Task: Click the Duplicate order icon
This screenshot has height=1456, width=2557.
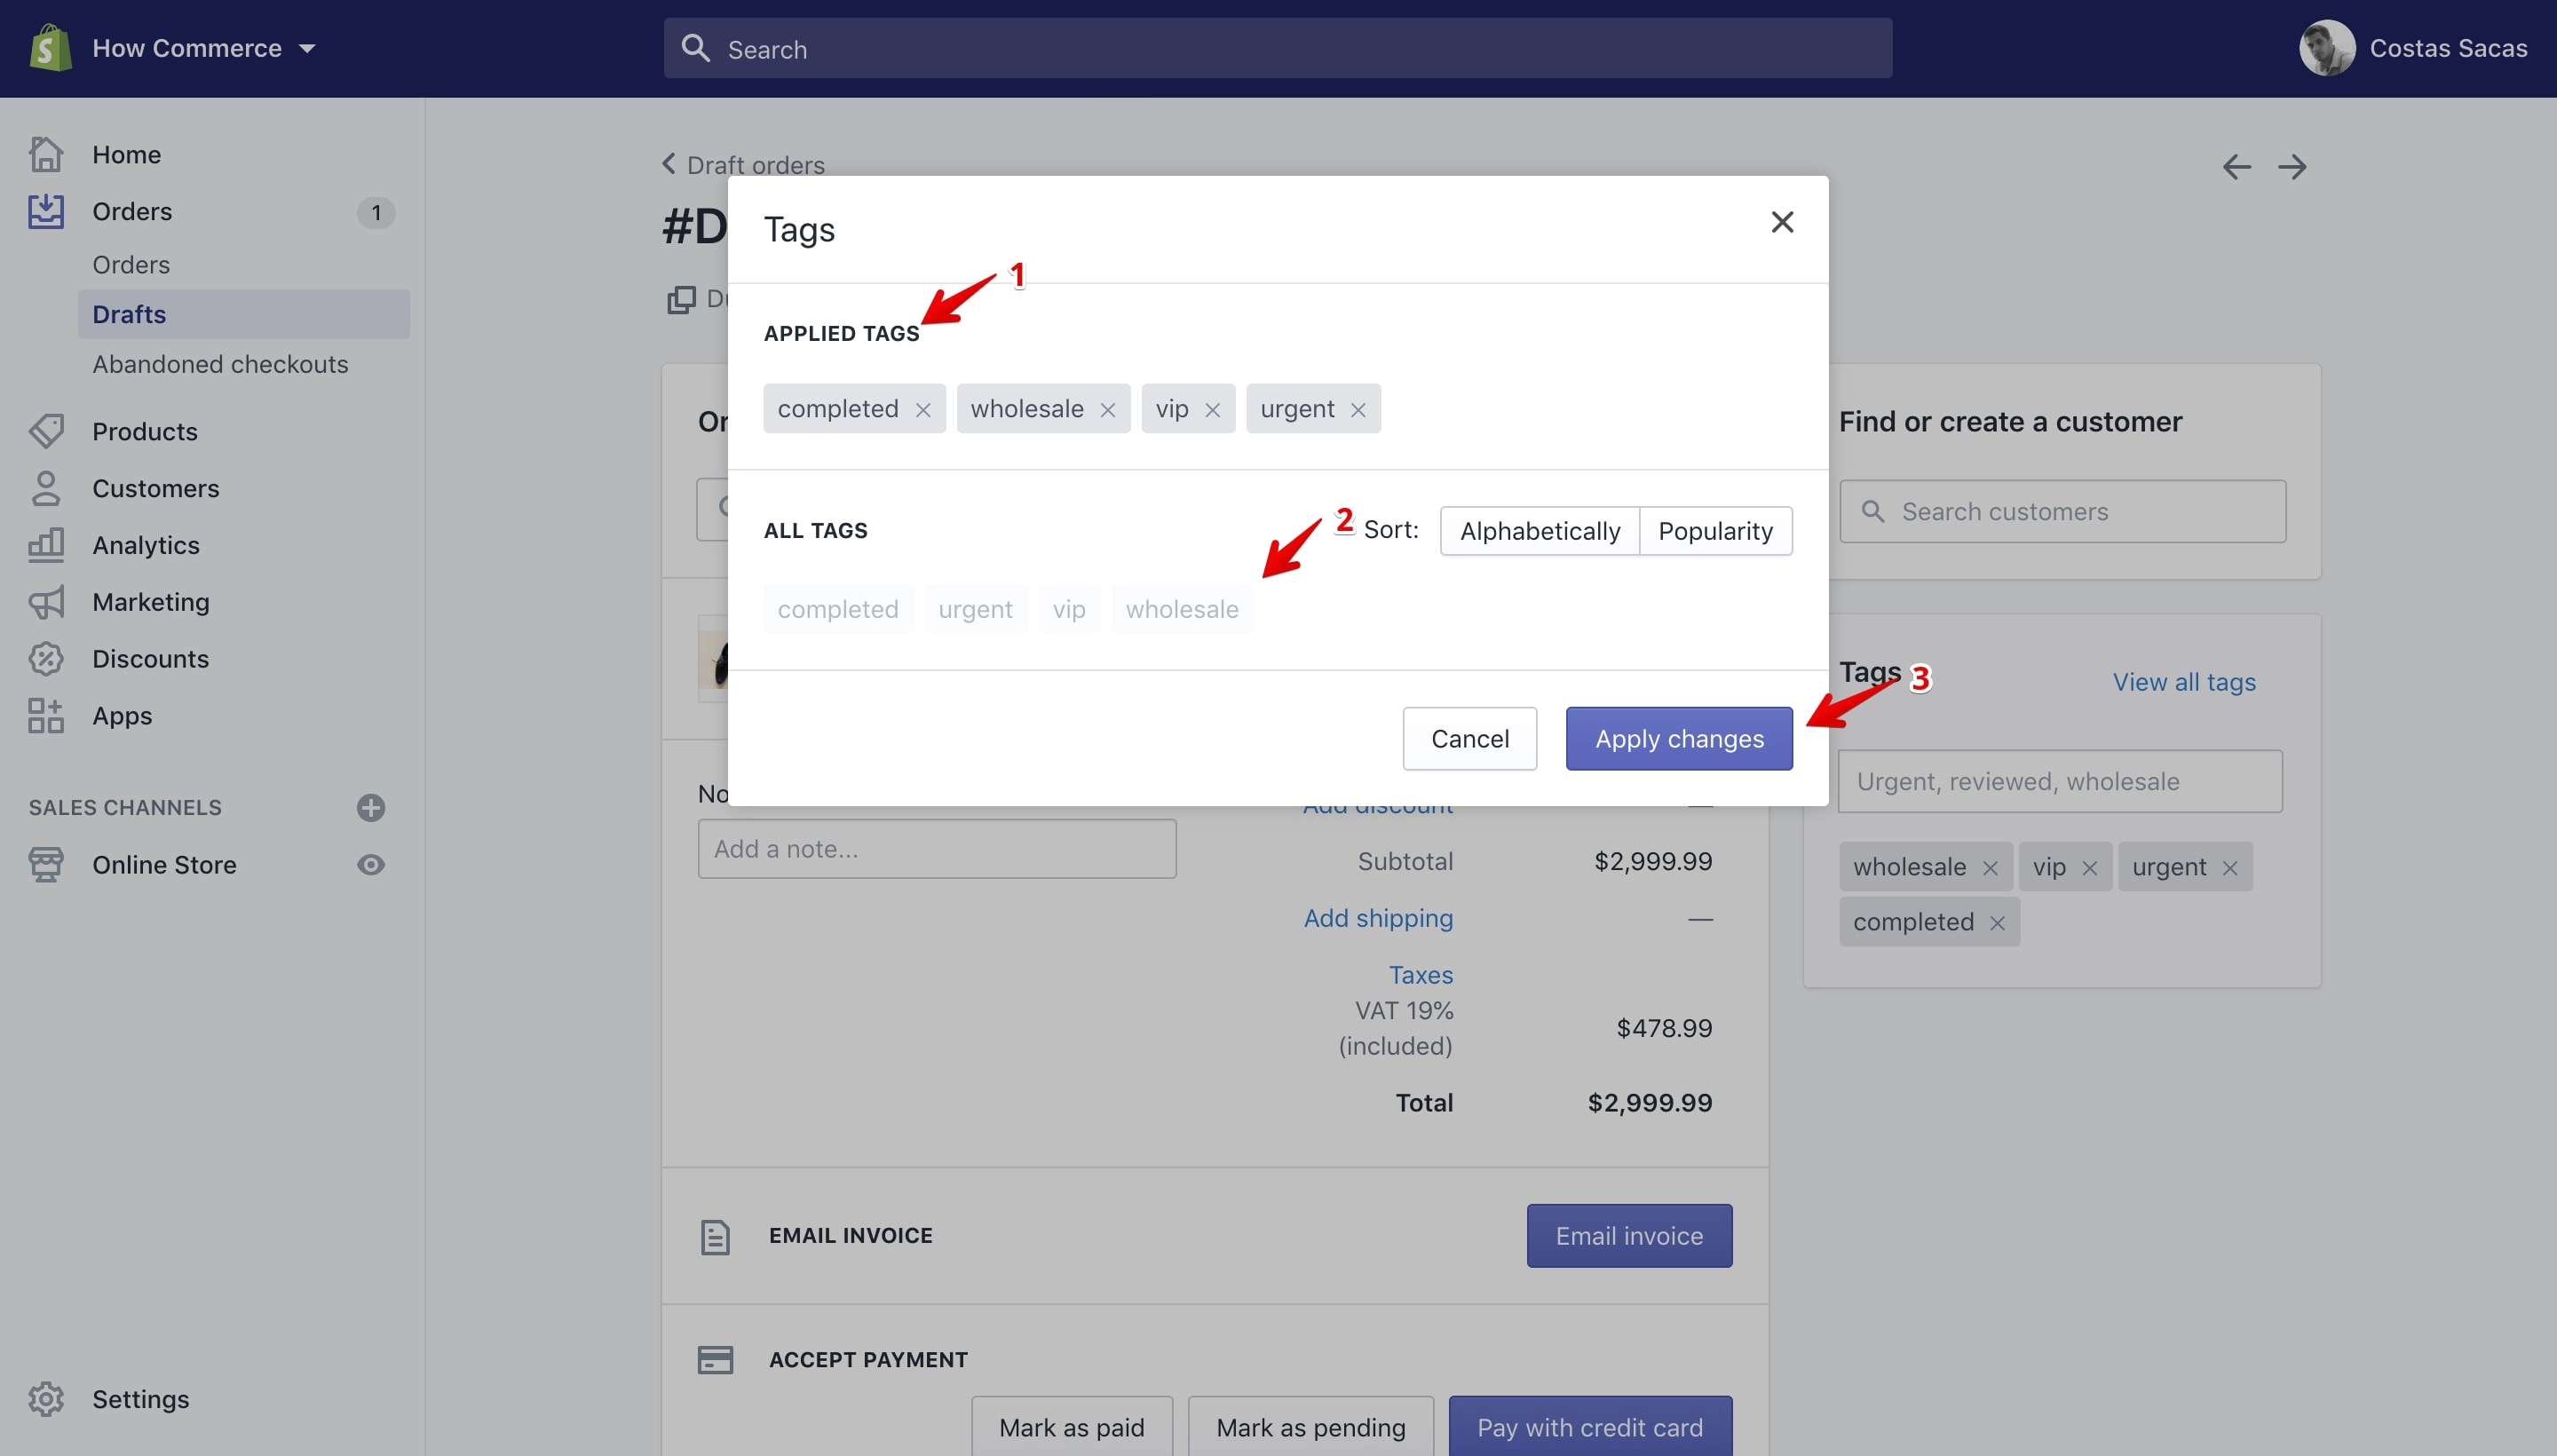Action: 681,299
